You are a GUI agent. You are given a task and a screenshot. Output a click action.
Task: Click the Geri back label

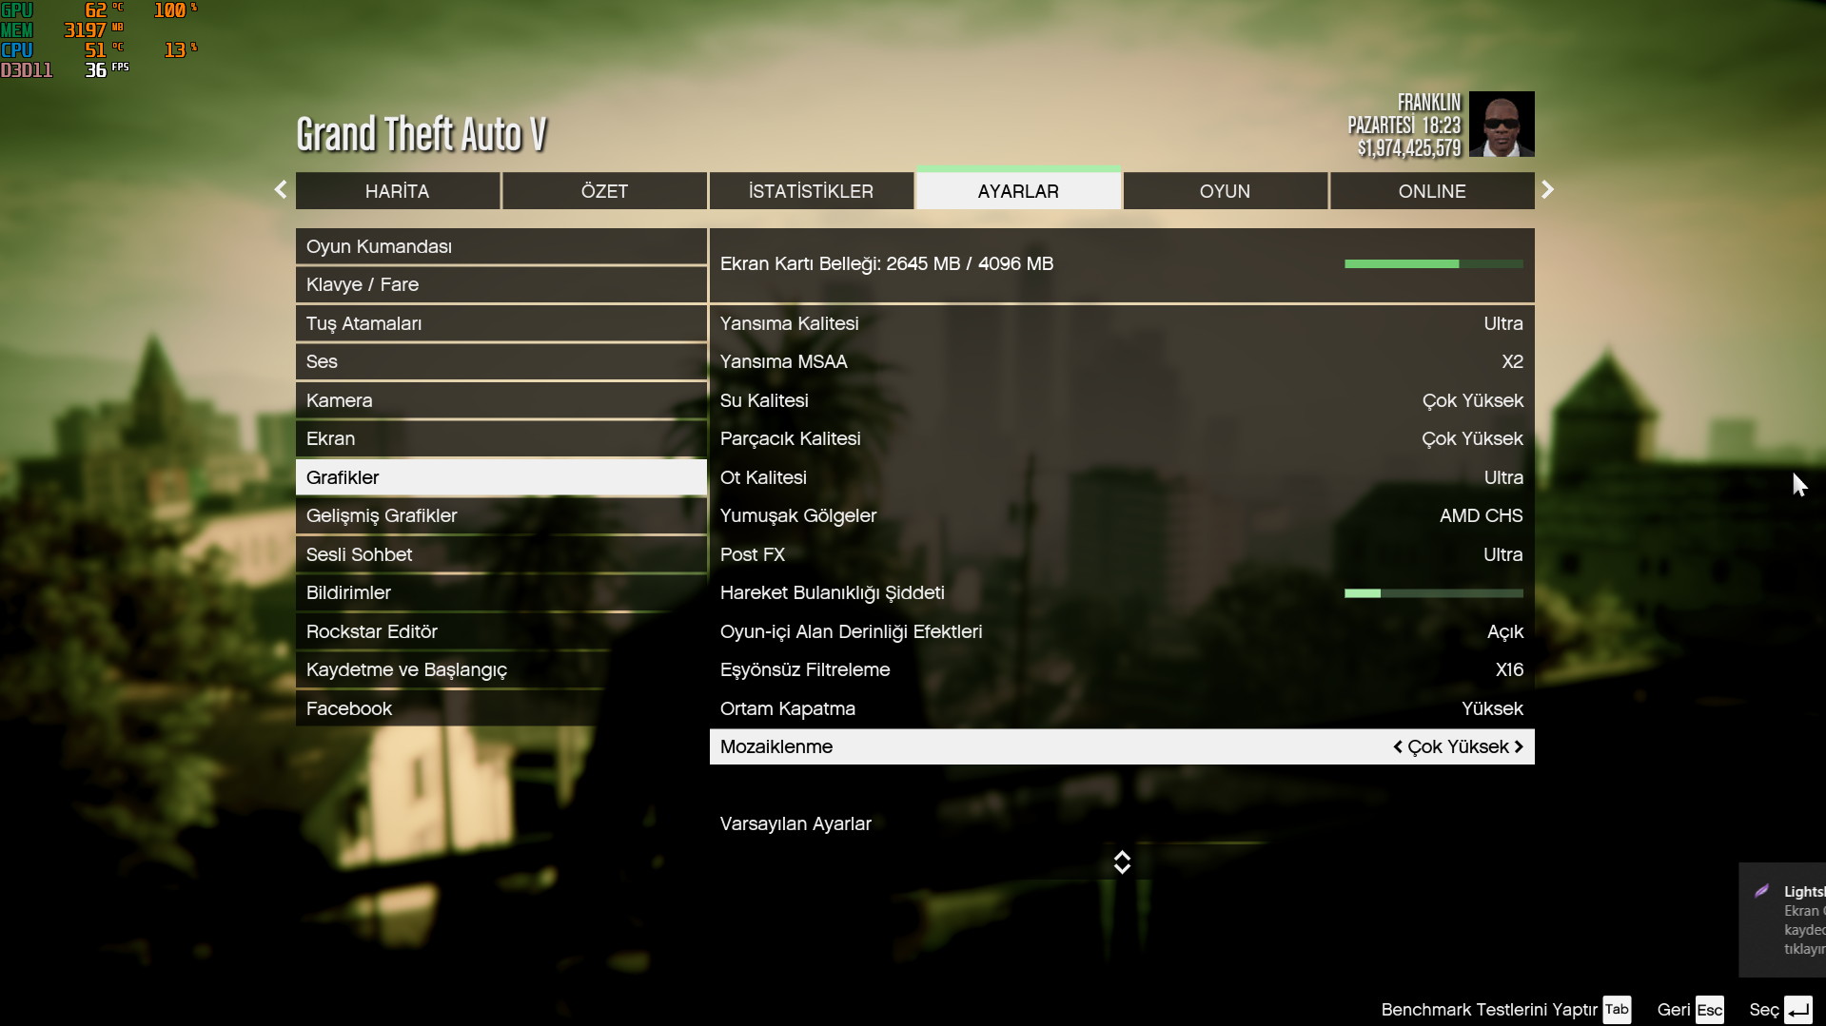[x=1673, y=1010]
